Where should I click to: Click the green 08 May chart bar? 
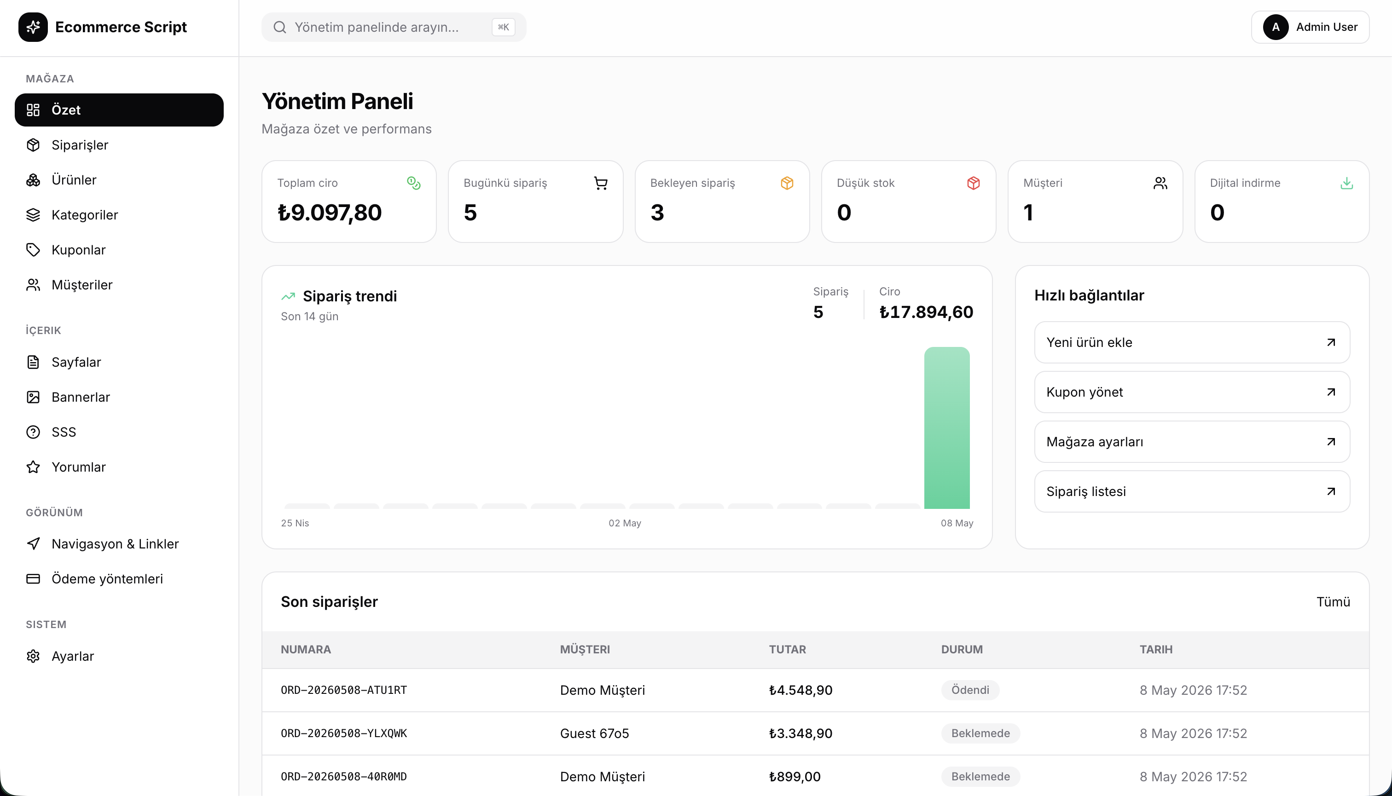[x=947, y=427]
